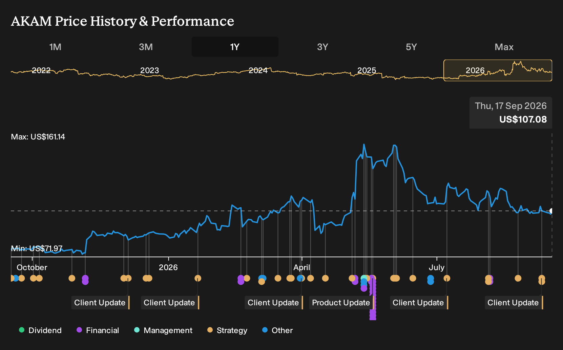This screenshot has width=563, height=350.
Task: Select the 1M time range tab
Action: click(x=55, y=47)
